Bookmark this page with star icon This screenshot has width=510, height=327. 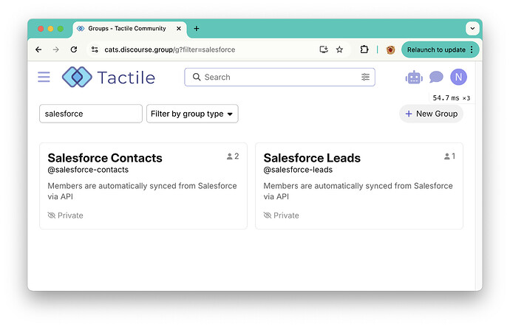339,49
